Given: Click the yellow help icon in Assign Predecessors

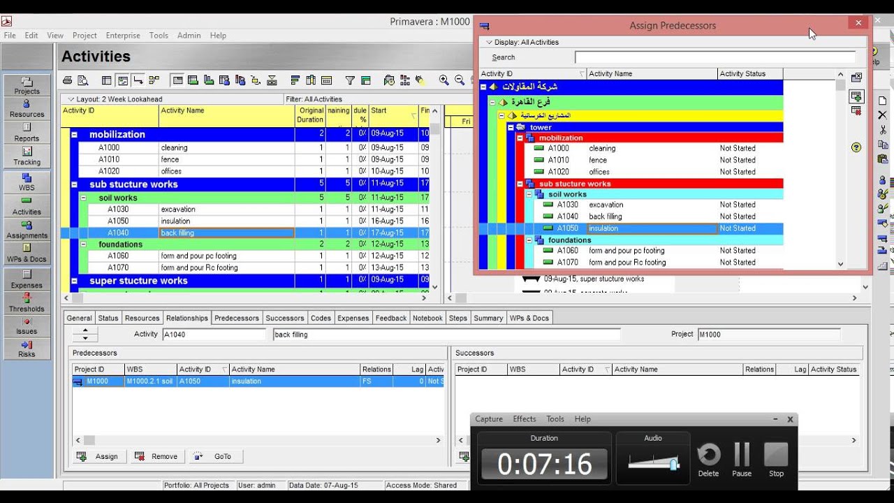Looking at the screenshot, I should click(x=856, y=147).
